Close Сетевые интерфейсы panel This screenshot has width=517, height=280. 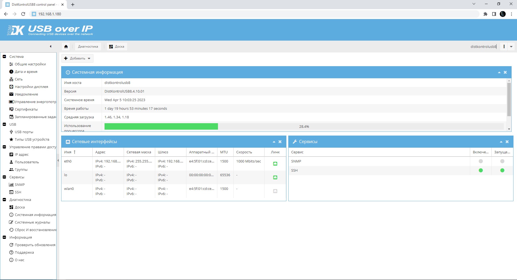point(280,142)
